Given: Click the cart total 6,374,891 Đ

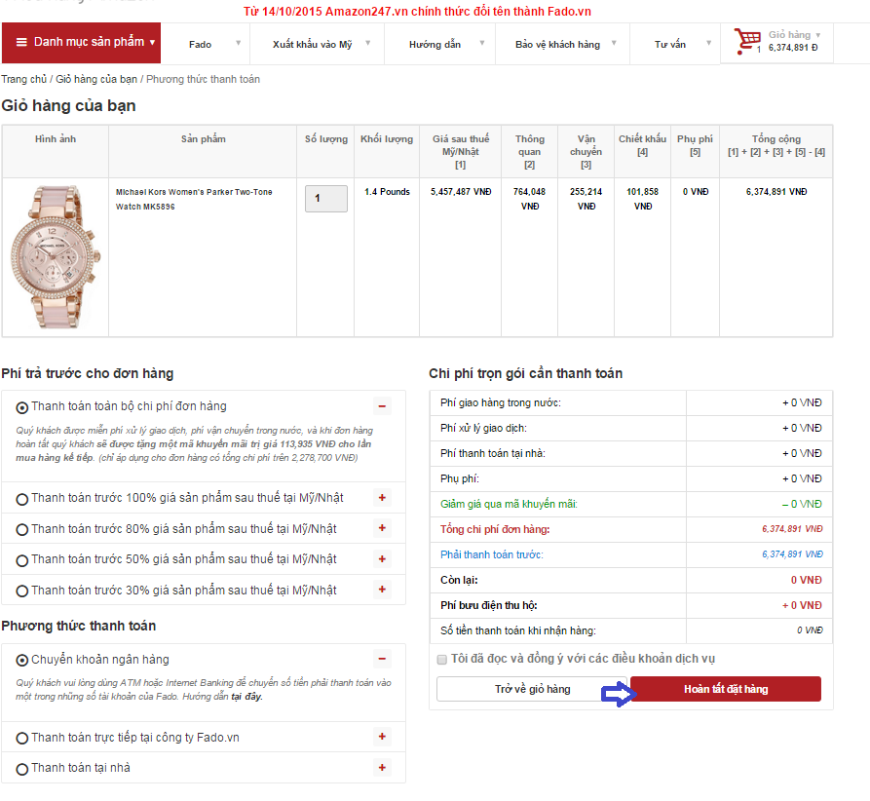Looking at the screenshot, I should click(x=793, y=48).
